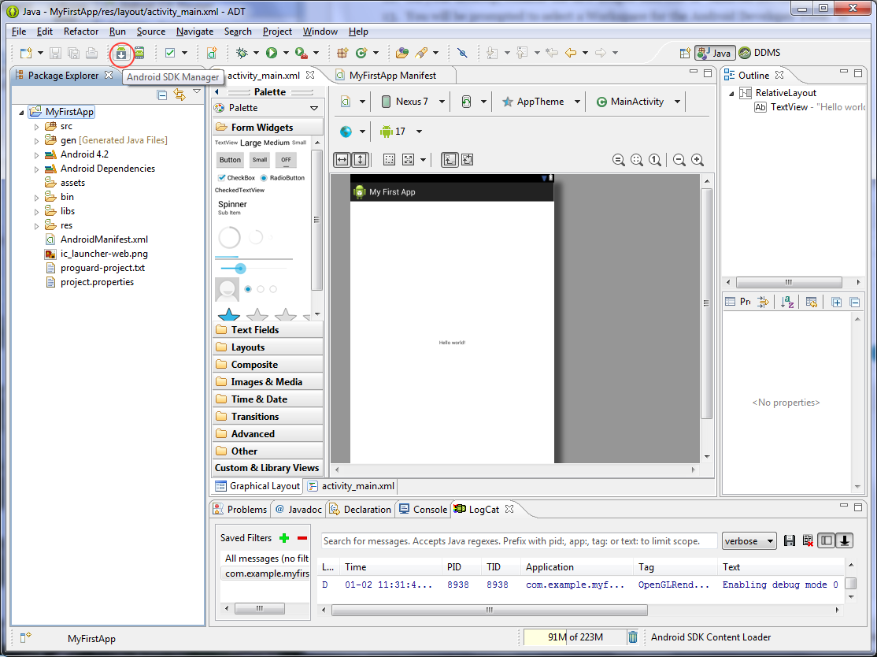Toggle Show Saved Filters view in LogCat
The image size is (877, 657).
826,540
